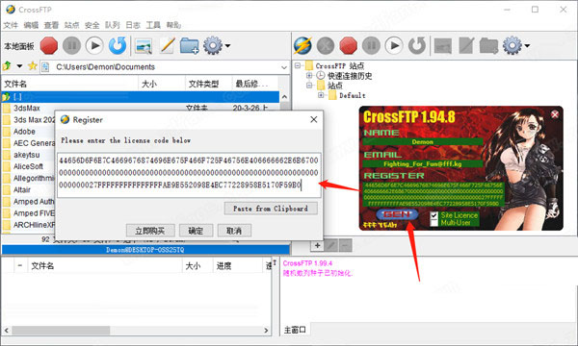Click the lightning connect icon in remote panel
Viewport: 578px width, 346px height.
point(303,46)
